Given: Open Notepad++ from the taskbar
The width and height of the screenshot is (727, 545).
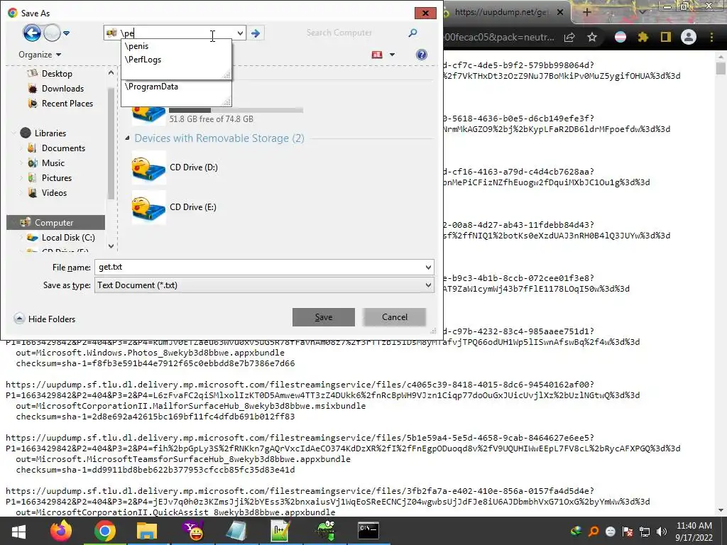Looking at the screenshot, I should point(280,531).
